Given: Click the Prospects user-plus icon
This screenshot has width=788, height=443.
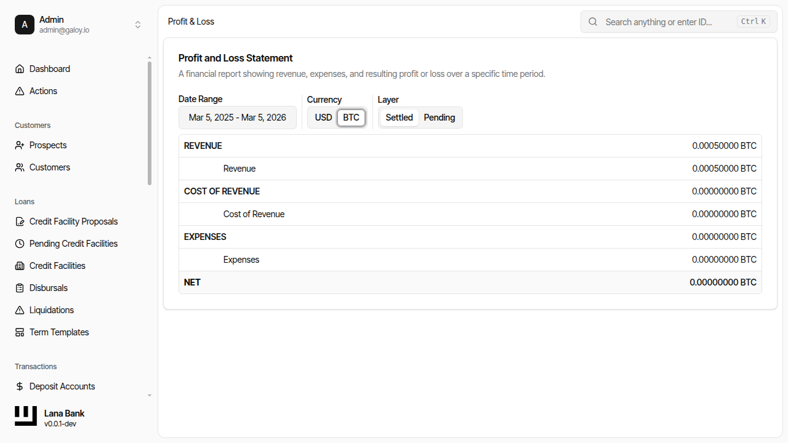Looking at the screenshot, I should (x=20, y=145).
